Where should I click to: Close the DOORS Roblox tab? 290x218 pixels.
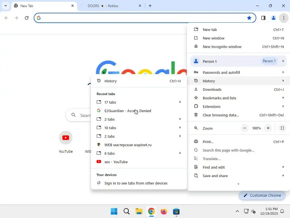click(140, 6)
